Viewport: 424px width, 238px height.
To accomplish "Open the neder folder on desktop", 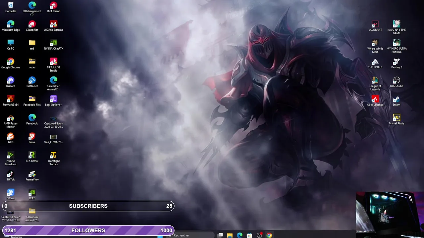I will click(x=32, y=61).
